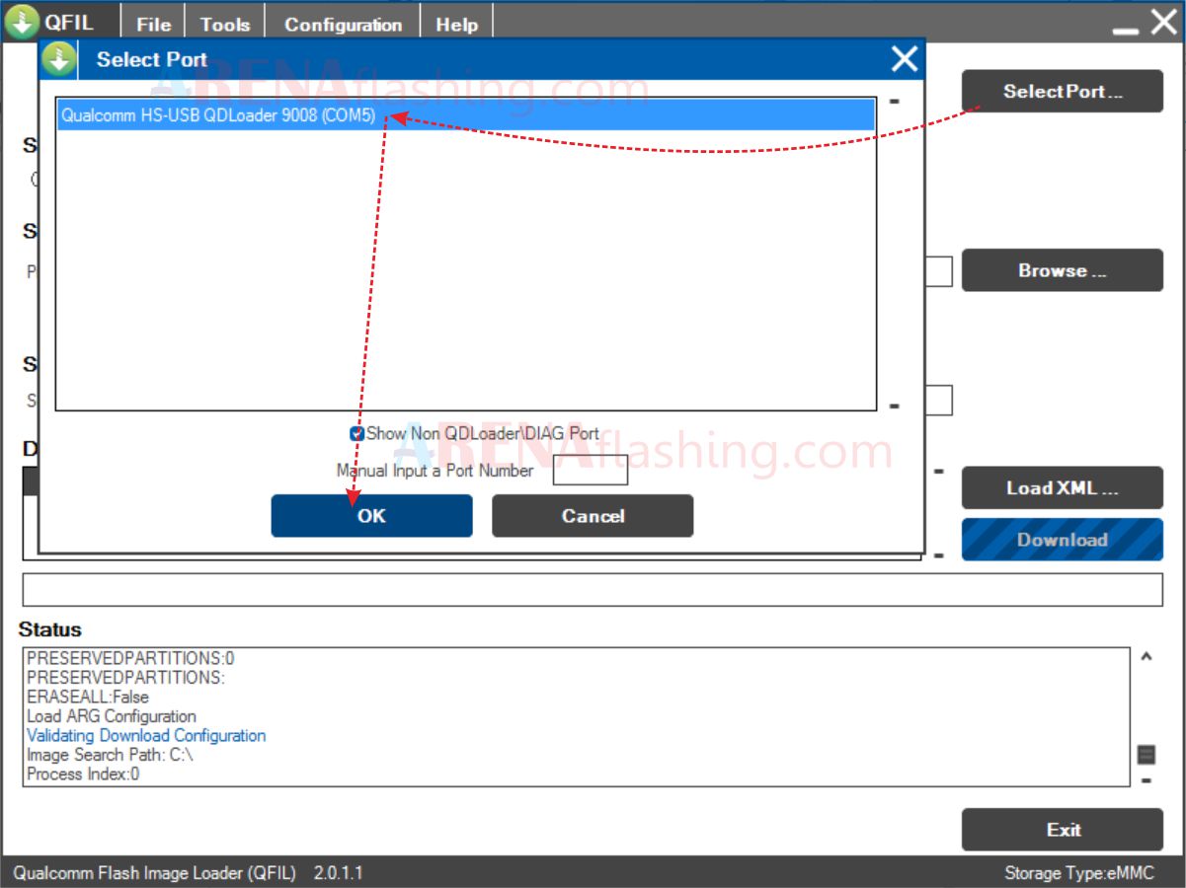Image resolution: width=1186 pixels, height=888 pixels.
Task: Click the Download button
Action: [1063, 540]
